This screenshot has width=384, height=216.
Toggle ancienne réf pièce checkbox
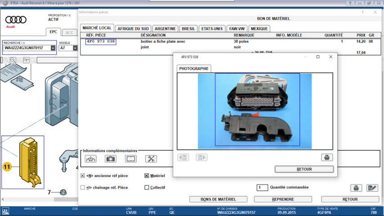(x=83, y=175)
